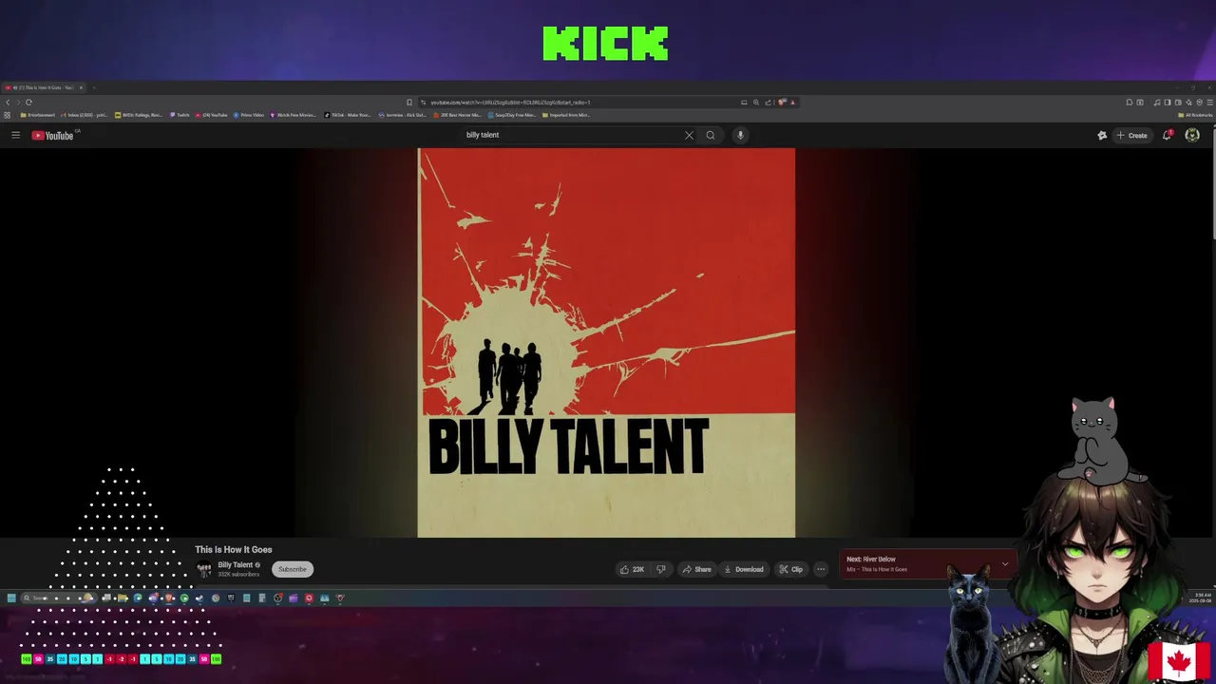Subscribe to the Billy Talent channel
Viewport: 1216px width, 684px height.
pos(293,569)
